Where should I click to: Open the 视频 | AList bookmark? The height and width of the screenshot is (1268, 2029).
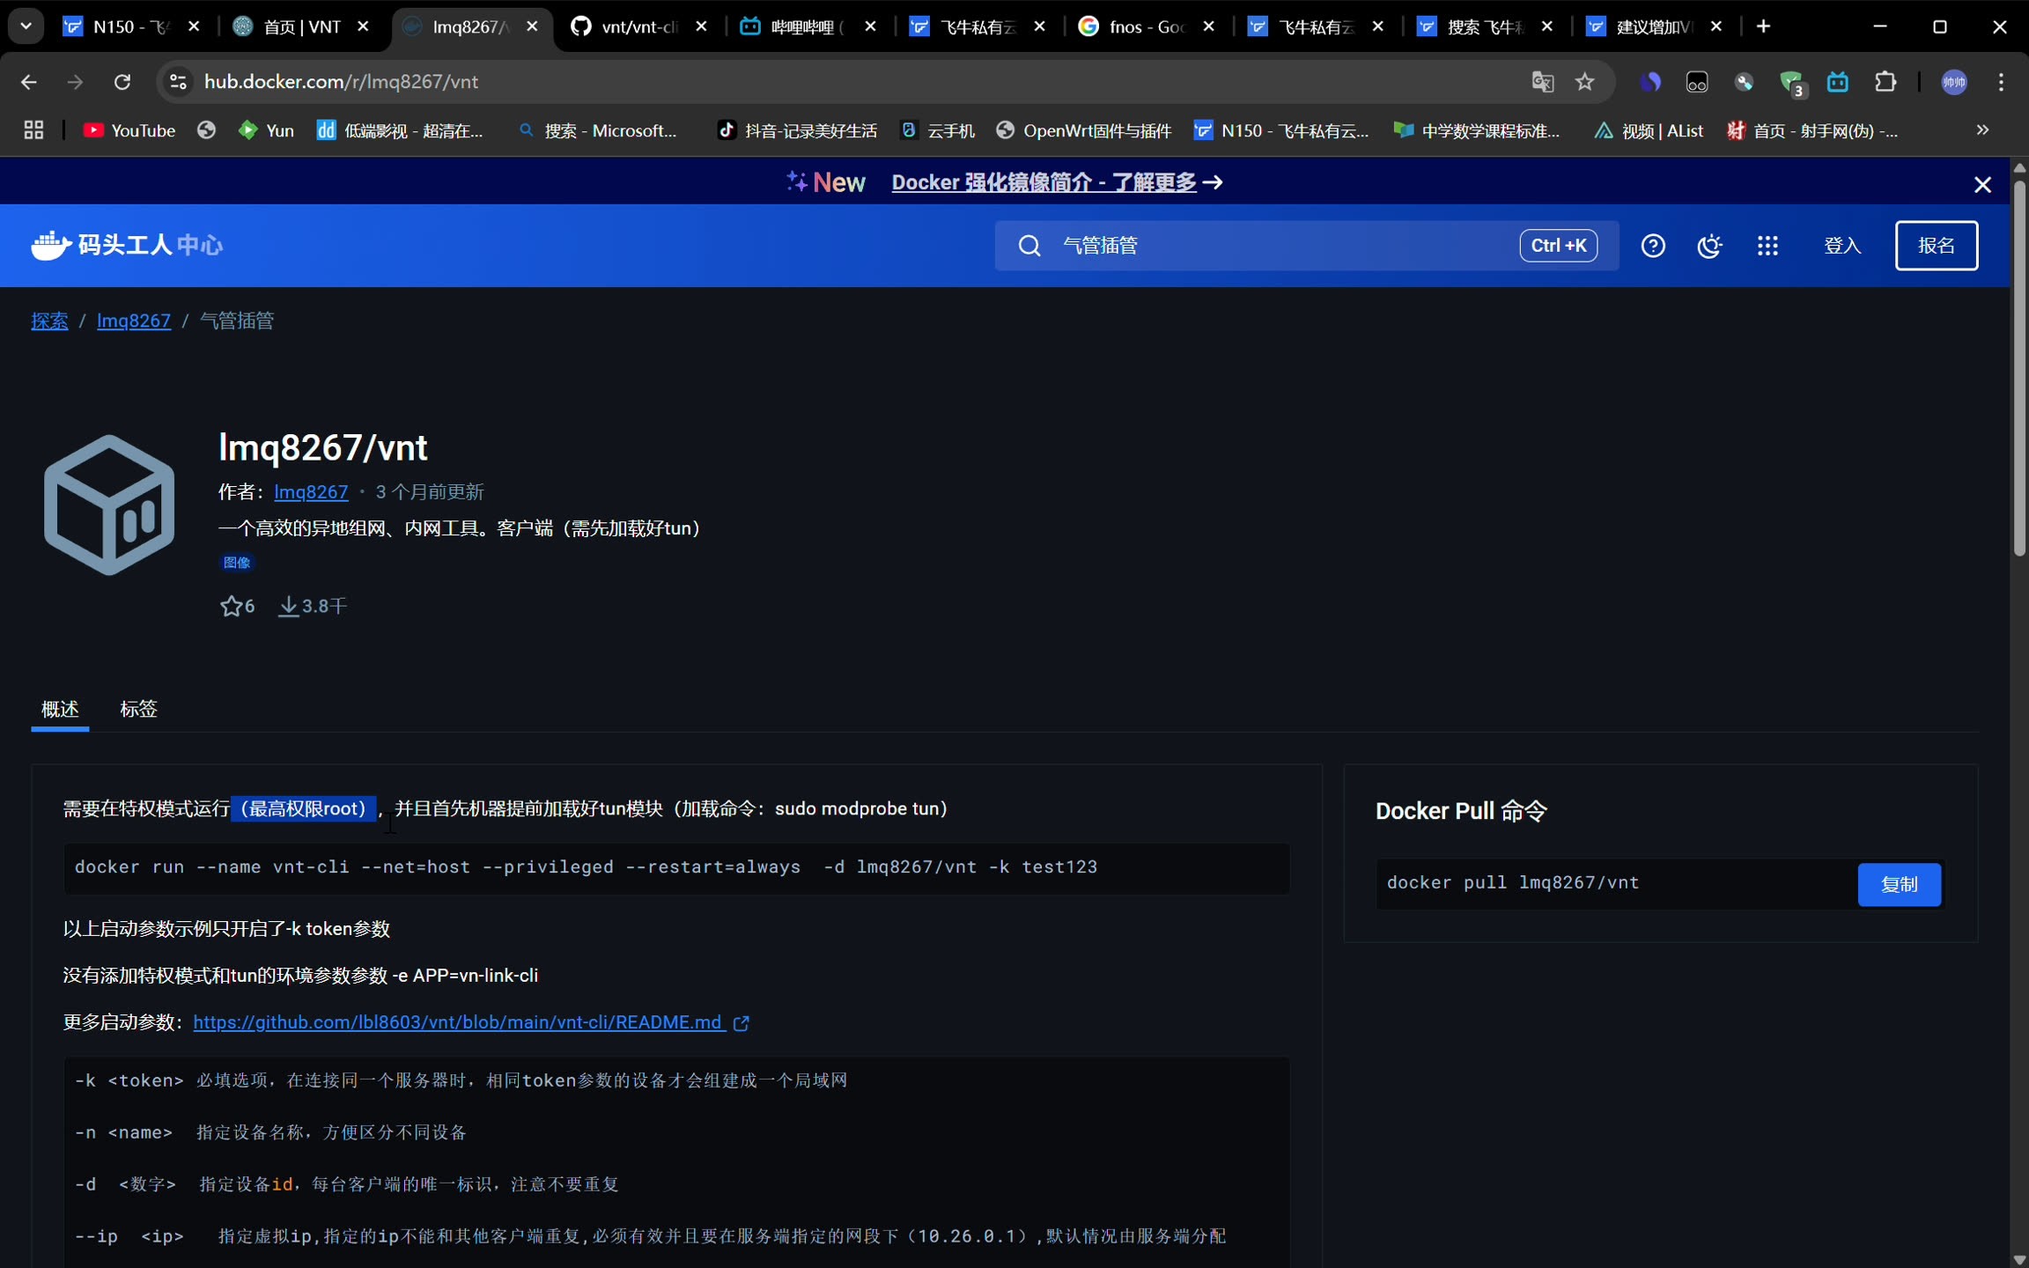coord(1649,130)
